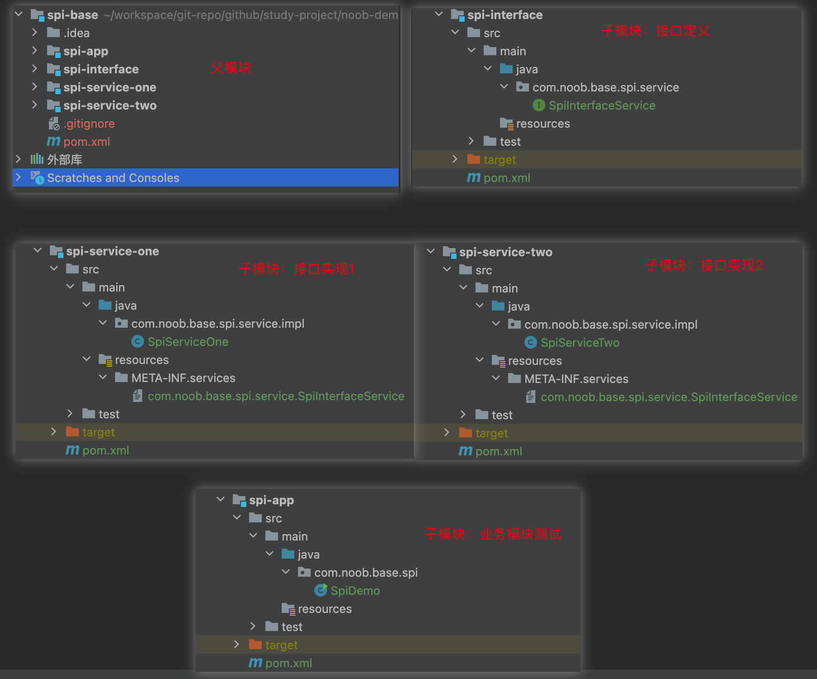The height and width of the screenshot is (679, 817).
Task: Click the SpiDemo runnable class icon
Action: (321, 590)
